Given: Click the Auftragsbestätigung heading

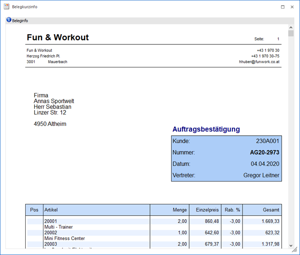Looking at the screenshot, I should 206,129.
